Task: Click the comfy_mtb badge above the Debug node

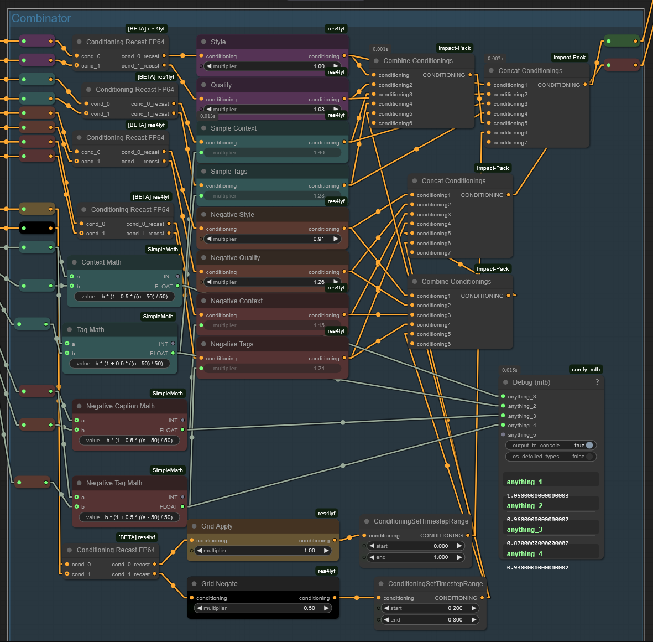Action: 586,370
